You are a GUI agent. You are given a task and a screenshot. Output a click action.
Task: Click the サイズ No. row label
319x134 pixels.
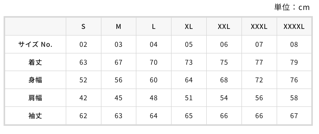35,44
